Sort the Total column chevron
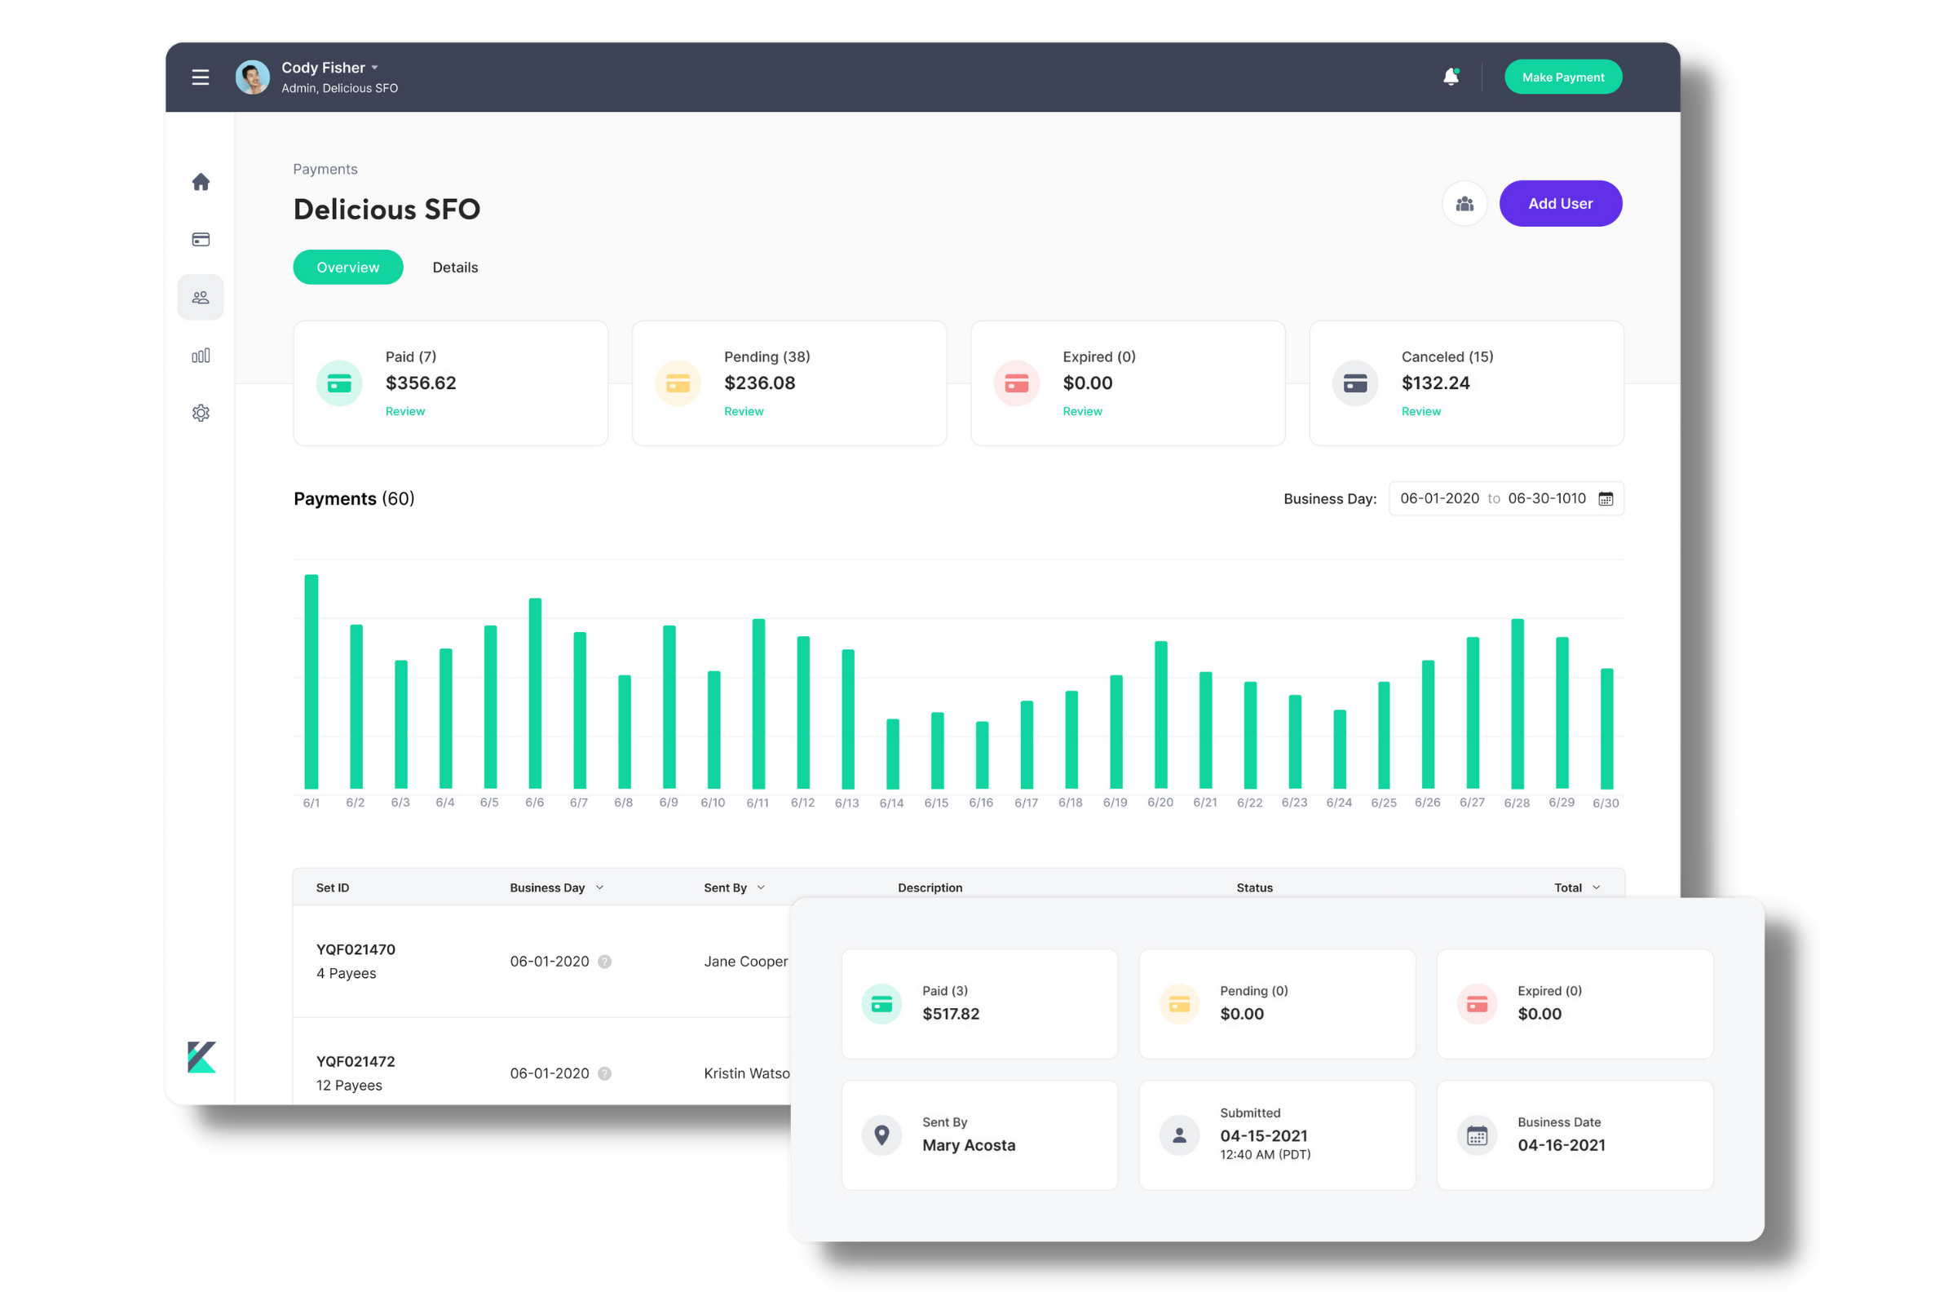This screenshot has height=1305, width=1957. pyautogui.click(x=1596, y=887)
